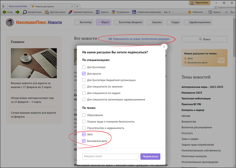The width and height of the screenshot is (236, 168).
Task: Click the Введите email field
Action: 110,156
